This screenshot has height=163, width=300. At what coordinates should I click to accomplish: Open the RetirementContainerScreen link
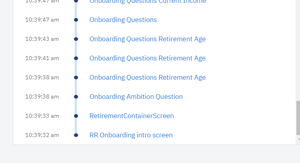(132, 116)
